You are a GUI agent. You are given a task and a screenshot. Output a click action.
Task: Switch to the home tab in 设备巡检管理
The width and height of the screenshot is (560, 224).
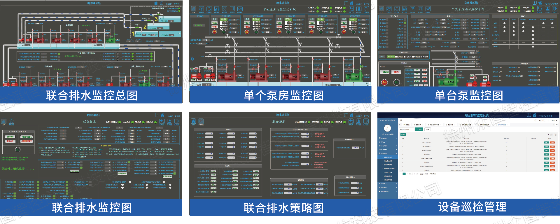[406, 125]
